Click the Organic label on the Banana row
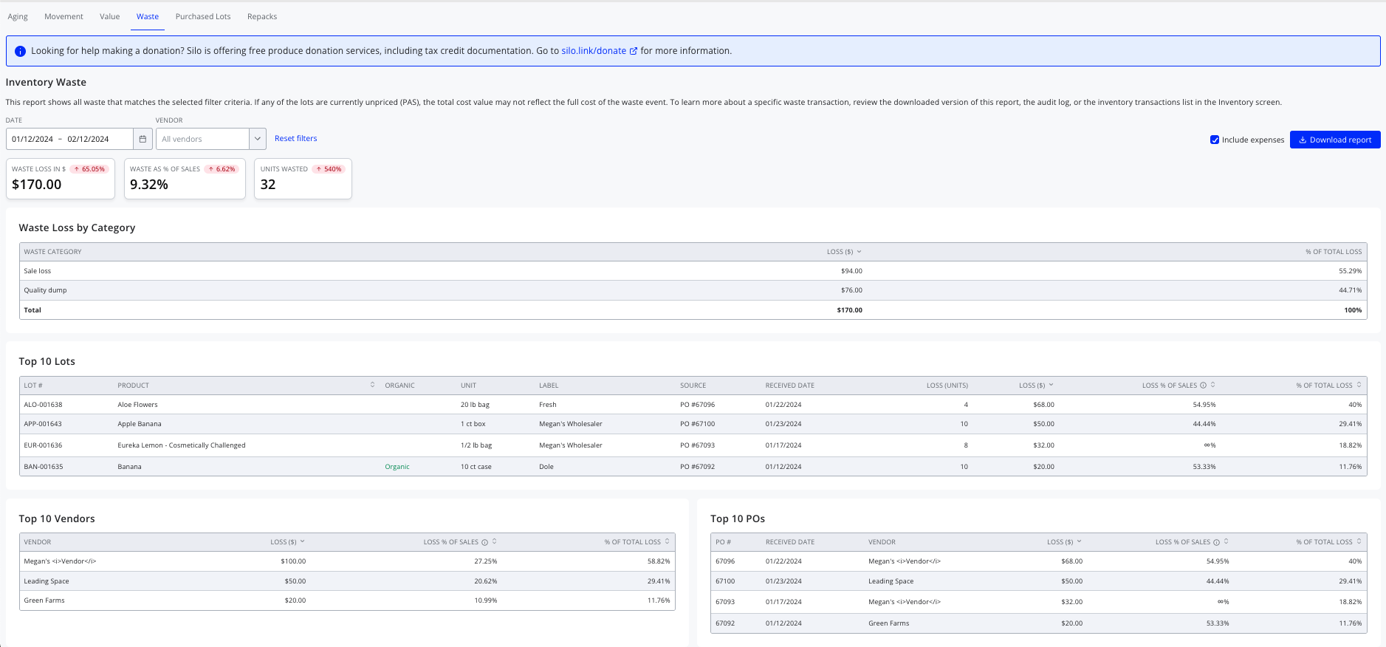Screen dimensions: 1386x647 click(397, 467)
